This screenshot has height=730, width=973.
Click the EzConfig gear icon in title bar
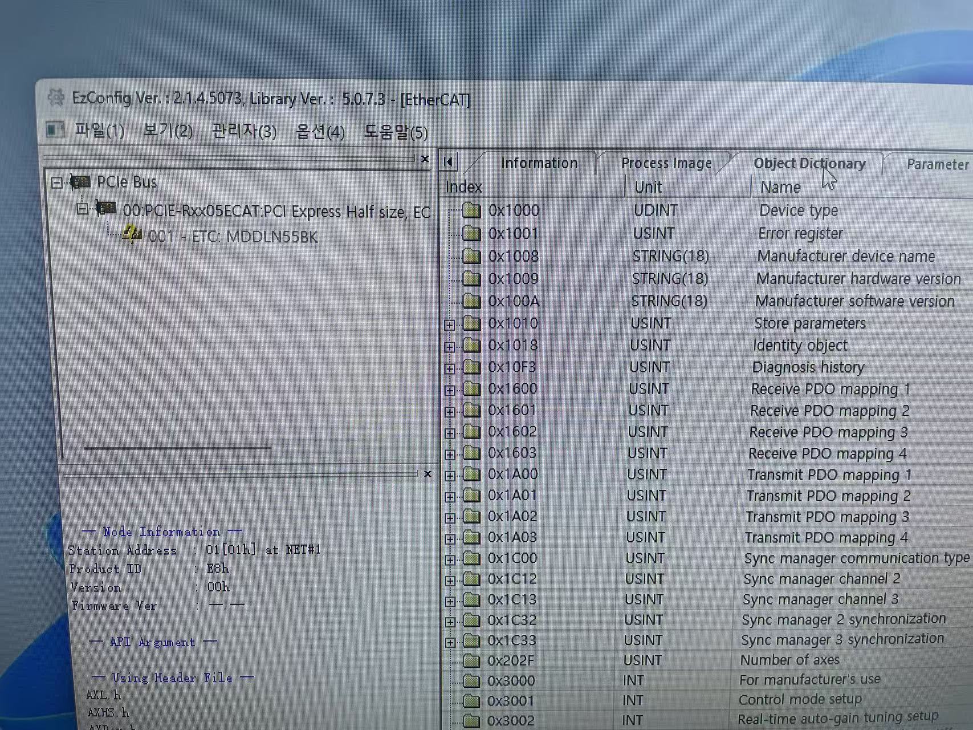(56, 98)
